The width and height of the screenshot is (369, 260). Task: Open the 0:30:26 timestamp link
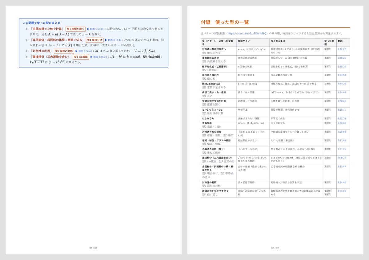(342, 58)
